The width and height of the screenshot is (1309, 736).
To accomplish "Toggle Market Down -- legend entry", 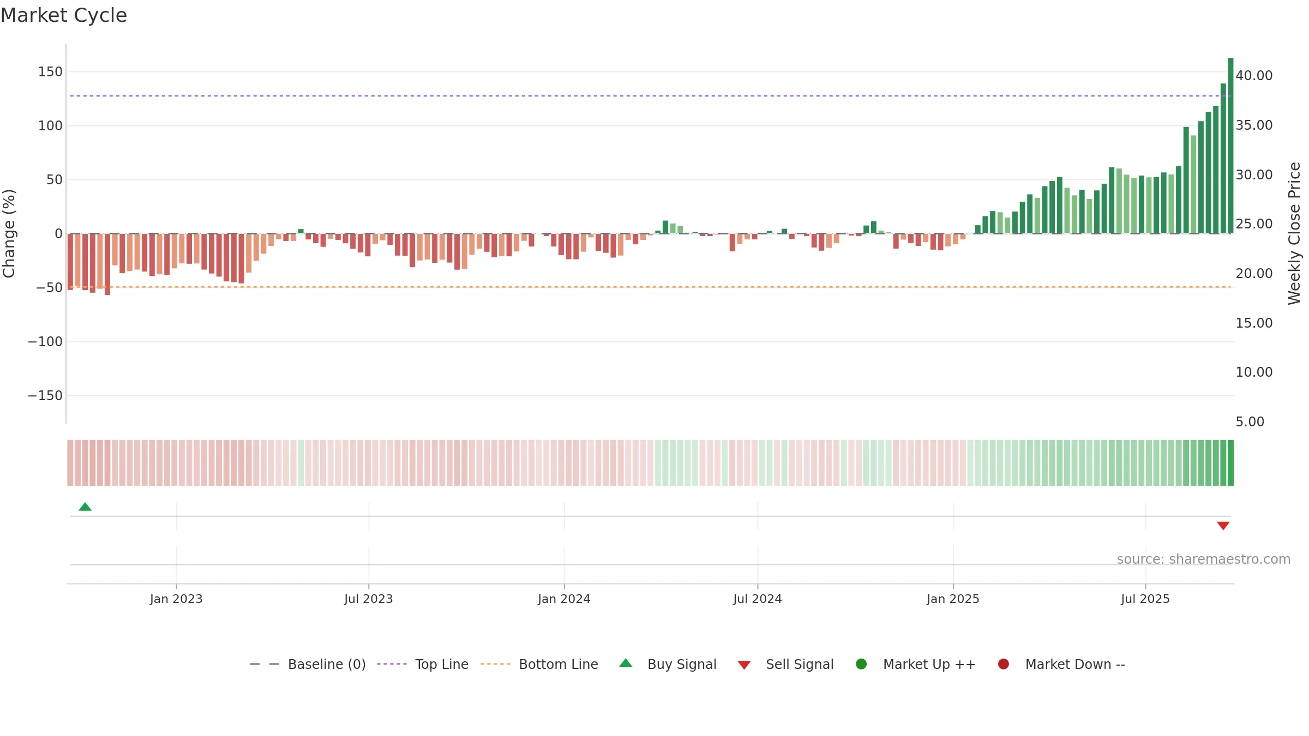I will 1061,664.
